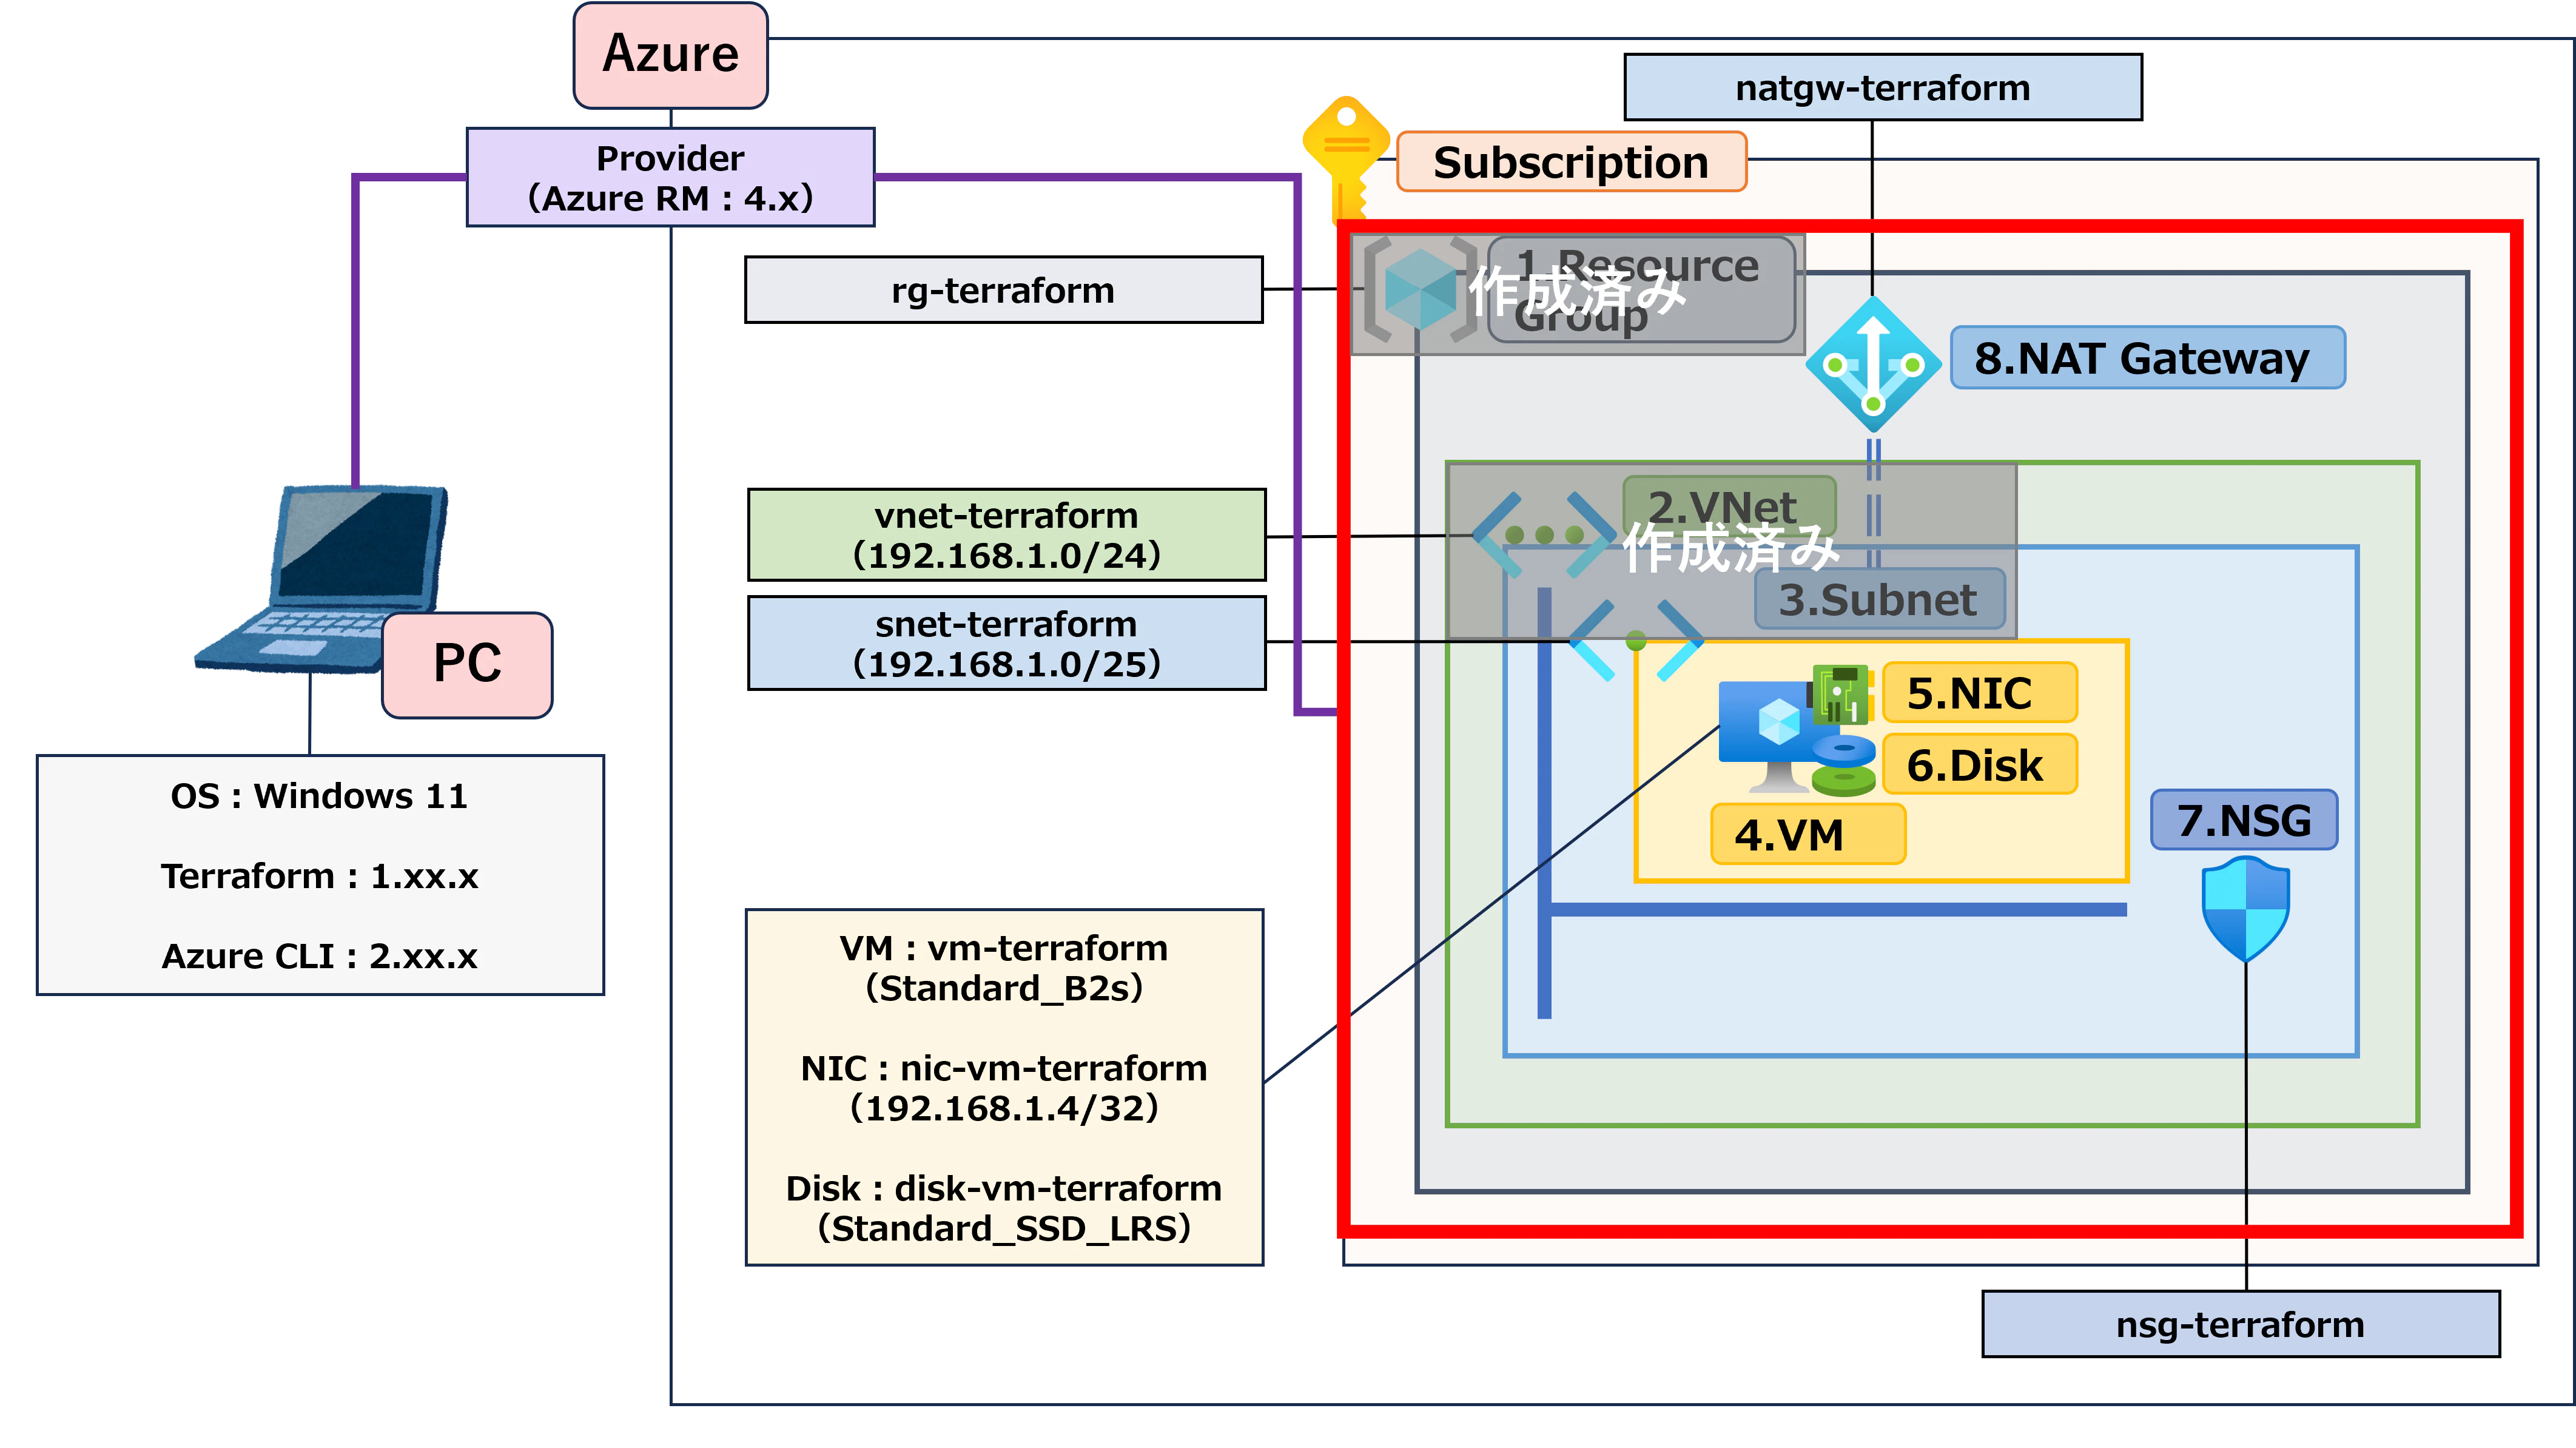Click the 6.Disk label
This screenshot has width=2576, height=1448.
point(1979,765)
